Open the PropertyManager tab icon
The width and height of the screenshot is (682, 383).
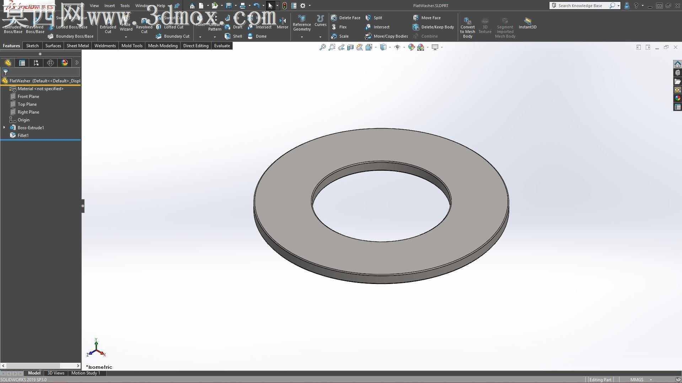coord(22,63)
